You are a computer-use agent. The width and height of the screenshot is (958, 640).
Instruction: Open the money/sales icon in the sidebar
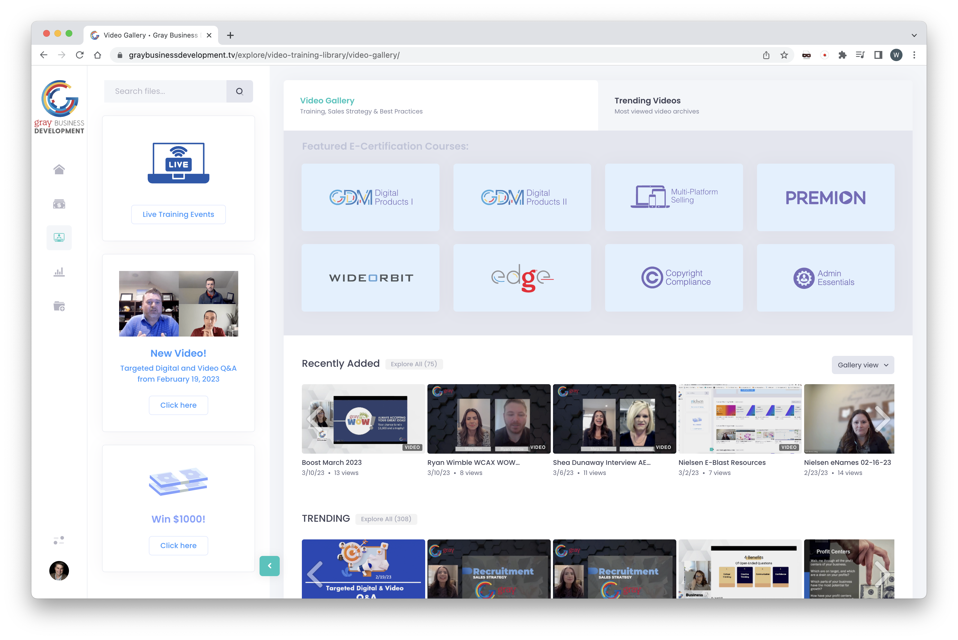pyautogui.click(x=59, y=204)
